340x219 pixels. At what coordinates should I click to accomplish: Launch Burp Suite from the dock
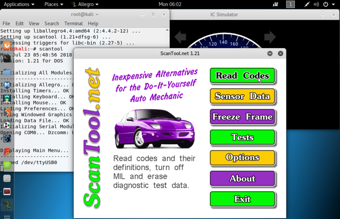[x=7, y=112]
